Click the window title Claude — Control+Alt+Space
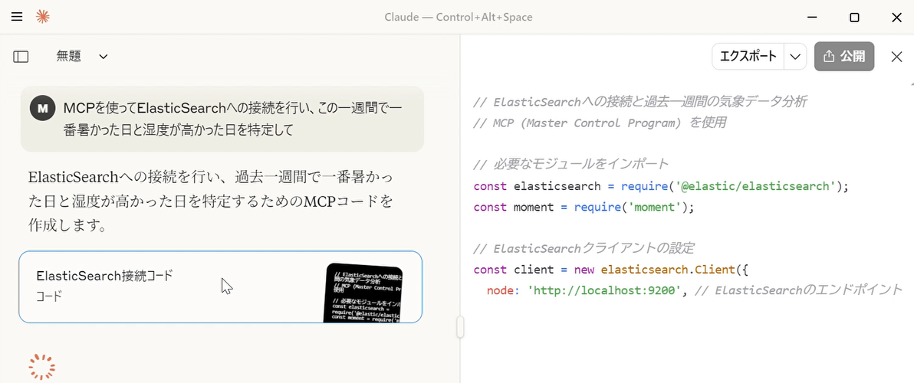914x383 pixels. coord(459,17)
